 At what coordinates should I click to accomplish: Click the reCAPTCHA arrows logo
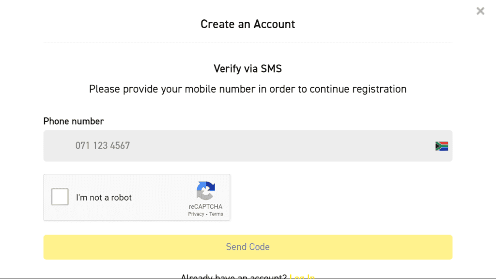pyautogui.click(x=206, y=191)
